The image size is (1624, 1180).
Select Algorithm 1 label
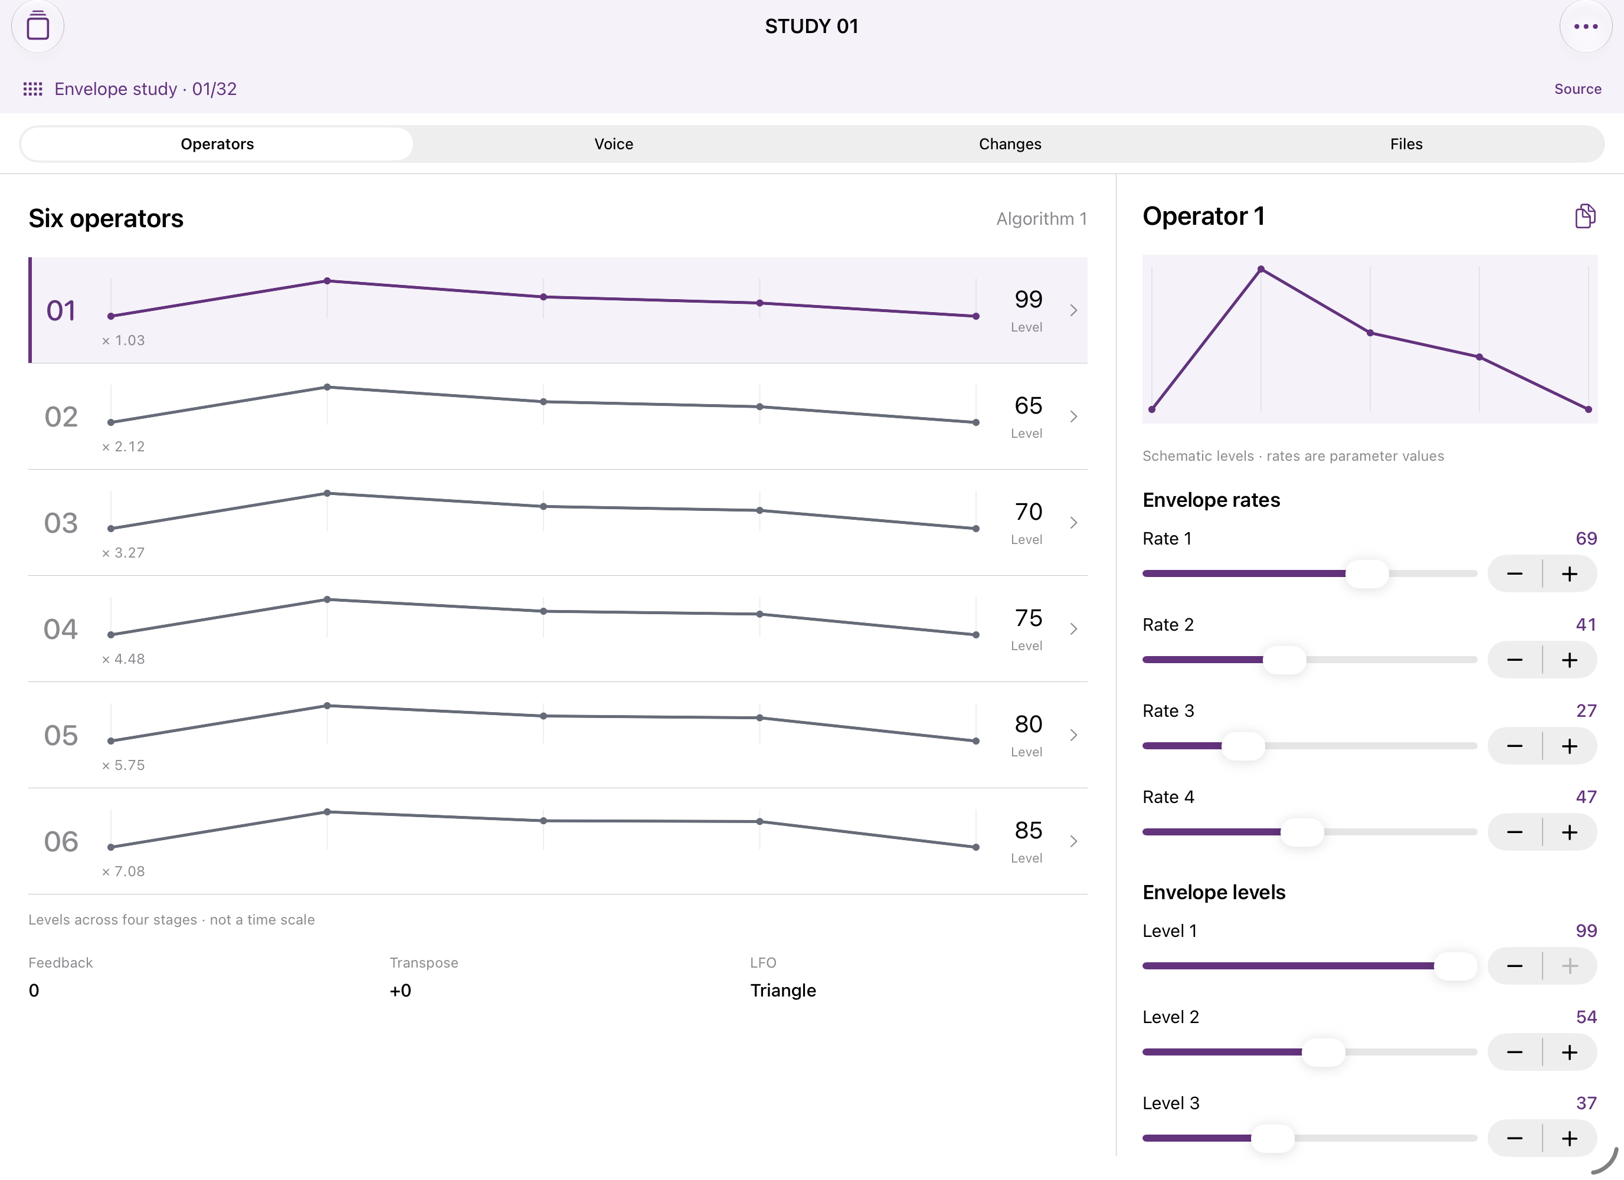(x=1041, y=218)
